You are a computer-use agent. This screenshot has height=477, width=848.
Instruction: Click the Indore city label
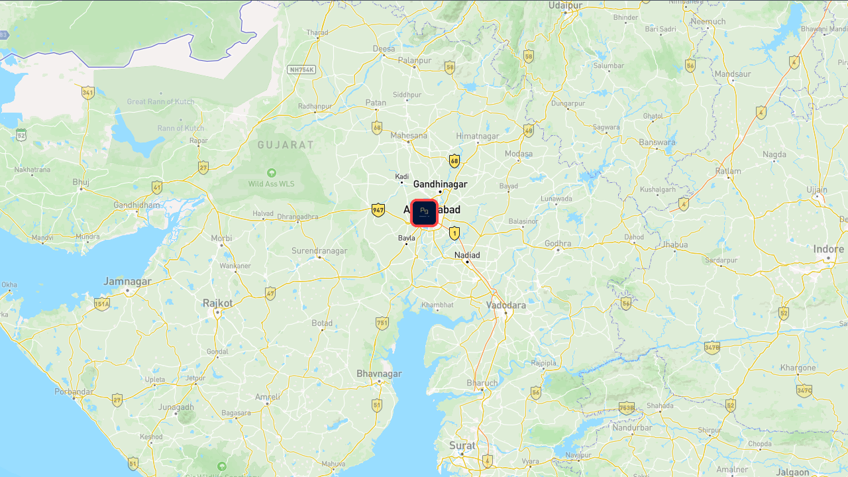(829, 249)
